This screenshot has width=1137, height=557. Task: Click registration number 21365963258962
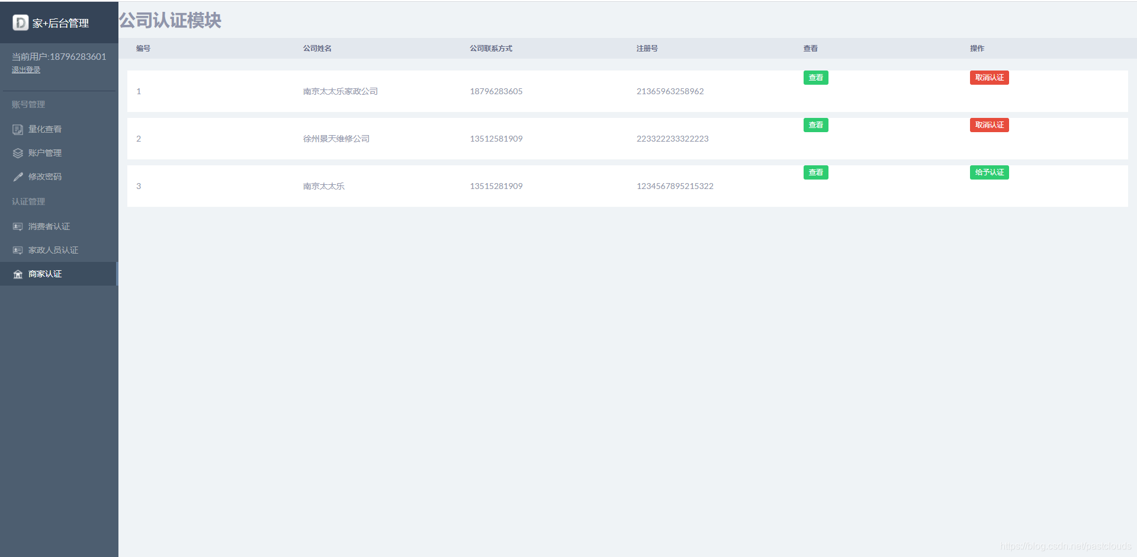coord(670,91)
